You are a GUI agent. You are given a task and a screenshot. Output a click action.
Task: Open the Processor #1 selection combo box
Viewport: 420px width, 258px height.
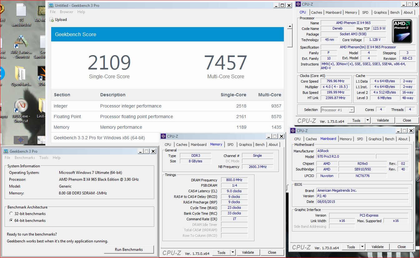click(338, 110)
